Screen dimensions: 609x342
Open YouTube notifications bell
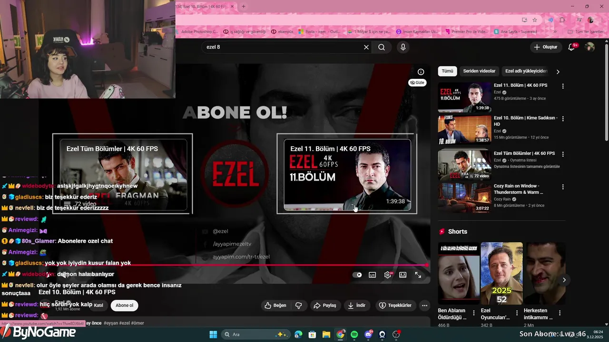point(572,47)
